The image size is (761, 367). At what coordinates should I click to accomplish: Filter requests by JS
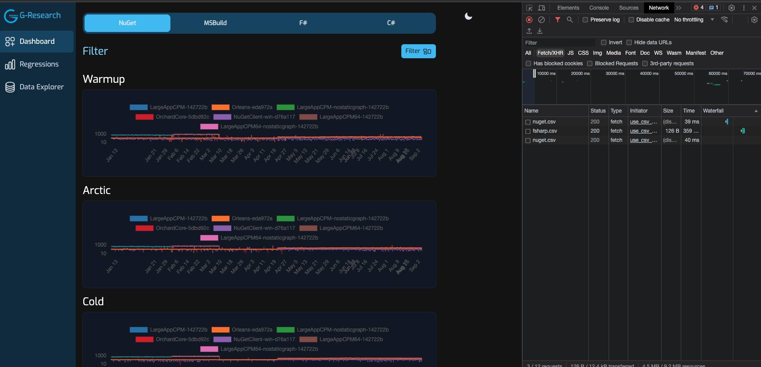pyautogui.click(x=570, y=53)
